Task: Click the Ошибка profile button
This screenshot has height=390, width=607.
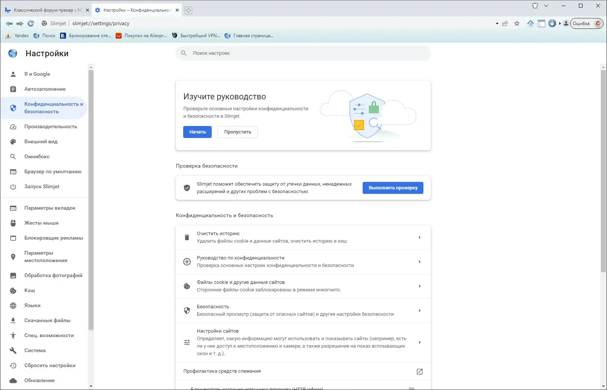Action: tap(587, 23)
